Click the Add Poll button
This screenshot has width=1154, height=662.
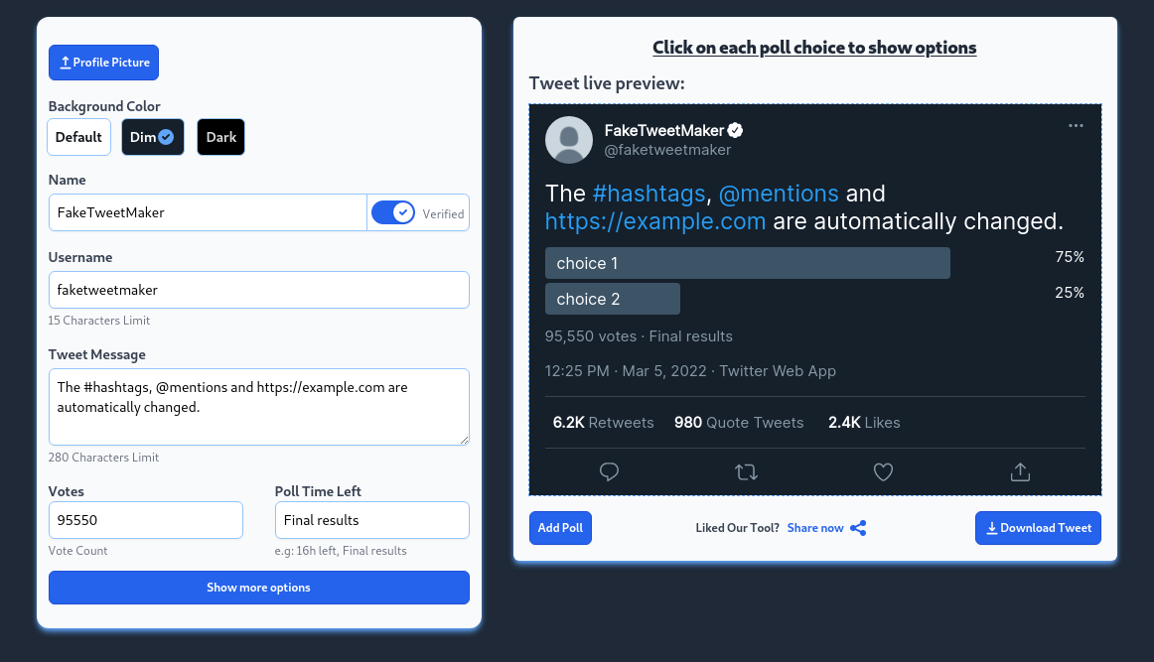[560, 528]
